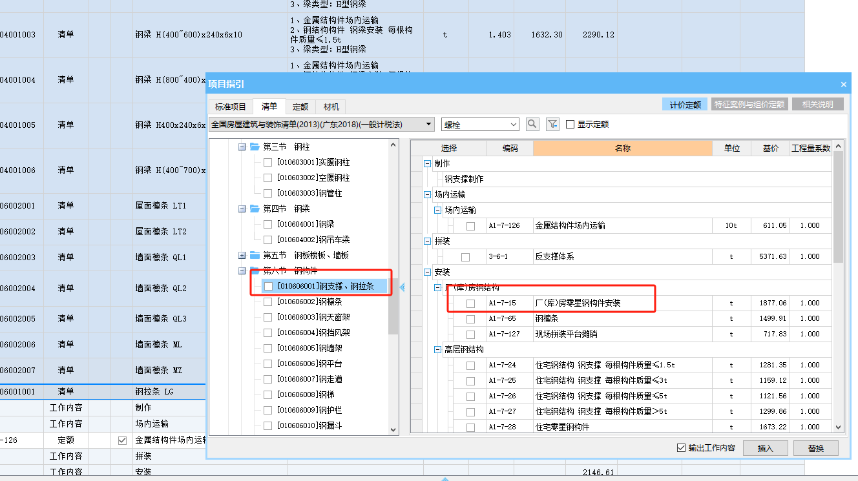Collapse the top-level 场内运输 group
Viewport: 858px width, 481px height.
(x=427, y=195)
